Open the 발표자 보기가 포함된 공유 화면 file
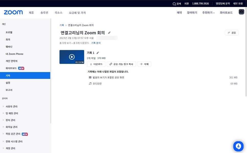 [108, 77]
